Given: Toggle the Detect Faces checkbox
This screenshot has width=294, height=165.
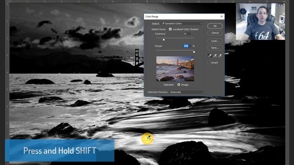Looking at the screenshot, I should click(149, 29).
